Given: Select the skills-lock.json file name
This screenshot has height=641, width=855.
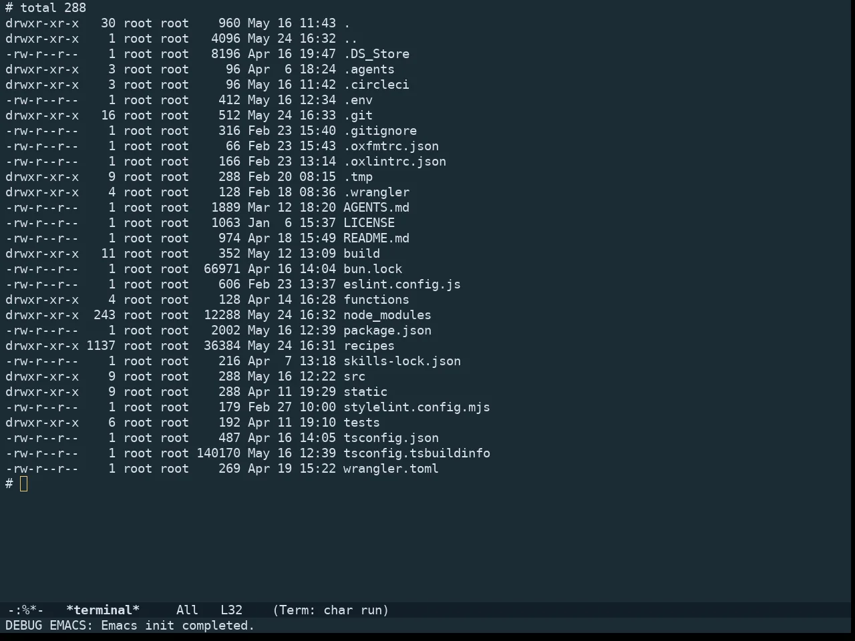Looking at the screenshot, I should click(402, 361).
